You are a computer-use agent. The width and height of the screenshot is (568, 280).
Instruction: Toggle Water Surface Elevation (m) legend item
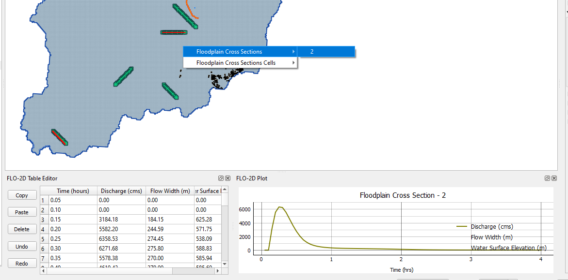click(508, 248)
